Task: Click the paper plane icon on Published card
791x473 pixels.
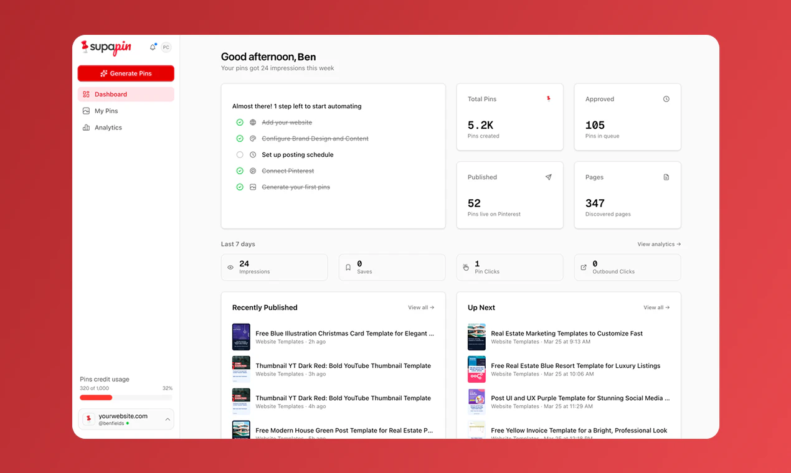Action: [x=548, y=177]
